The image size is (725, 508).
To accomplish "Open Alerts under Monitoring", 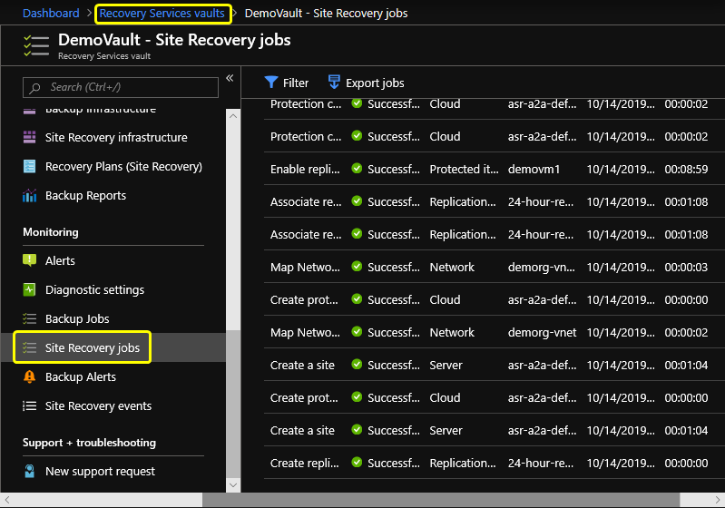I will point(60,260).
